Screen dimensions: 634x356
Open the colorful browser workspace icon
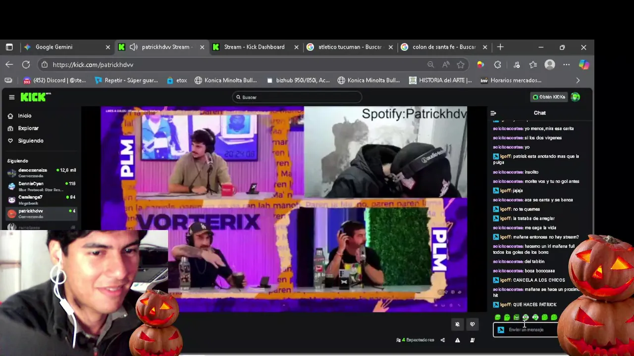480,64
